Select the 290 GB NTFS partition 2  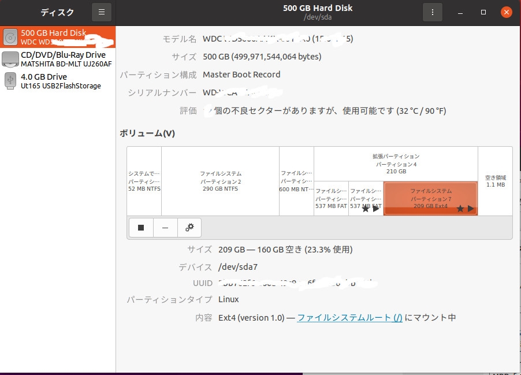pos(220,181)
